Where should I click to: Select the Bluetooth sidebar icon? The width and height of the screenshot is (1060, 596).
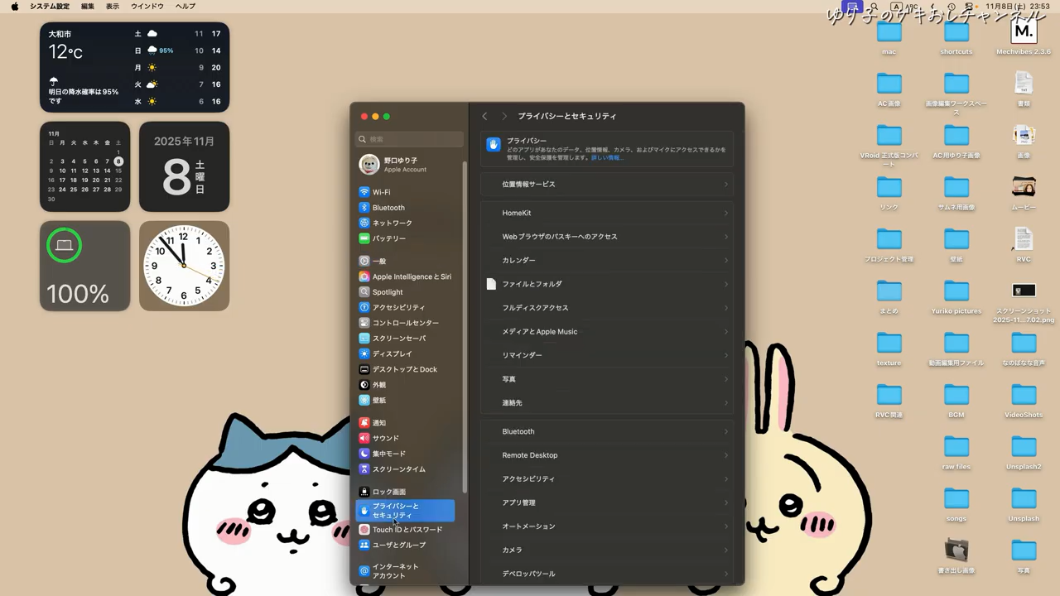coord(364,208)
